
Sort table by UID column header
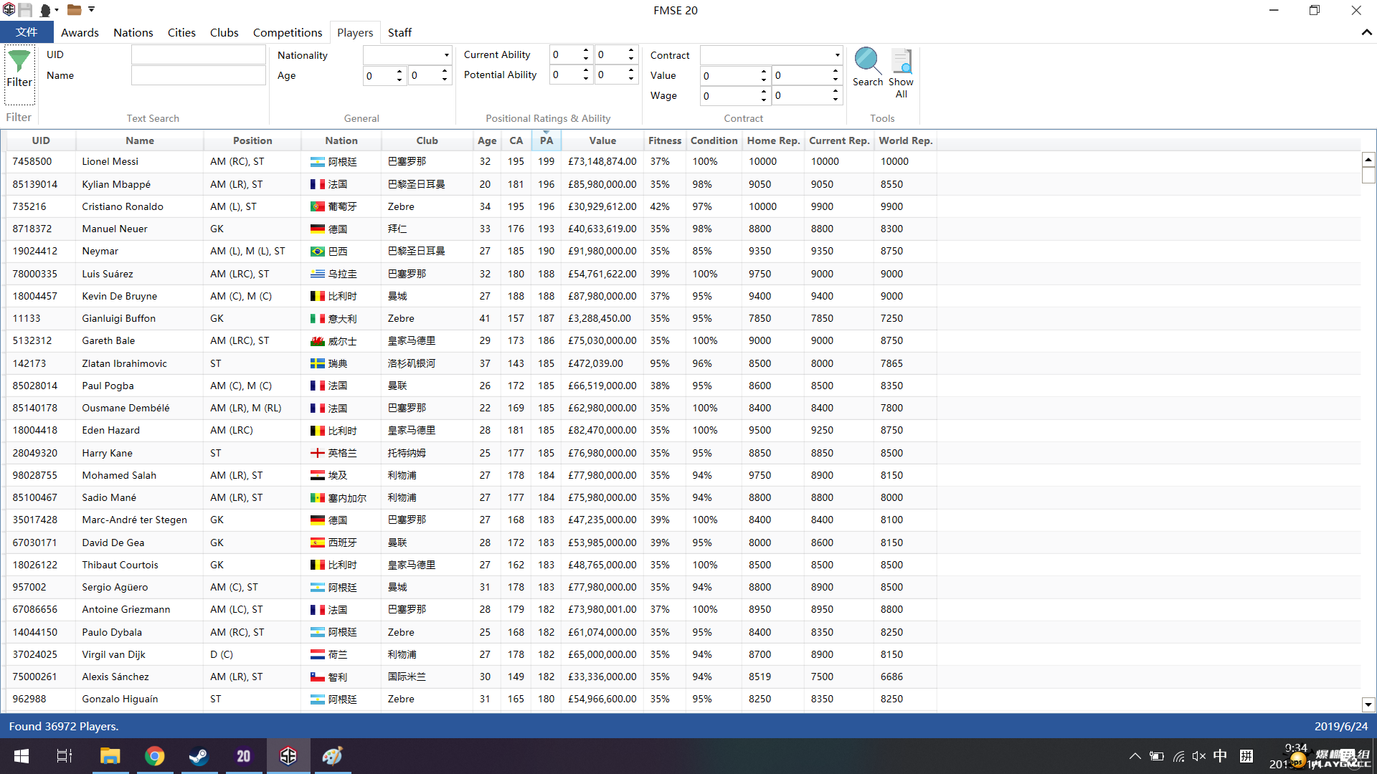click(x=41, y=140)
